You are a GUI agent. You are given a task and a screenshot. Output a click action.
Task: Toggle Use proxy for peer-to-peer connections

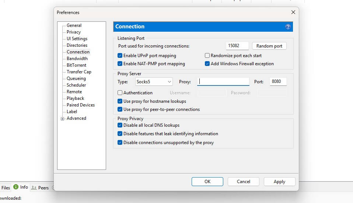pyautogui.click(x=120, y=109)
